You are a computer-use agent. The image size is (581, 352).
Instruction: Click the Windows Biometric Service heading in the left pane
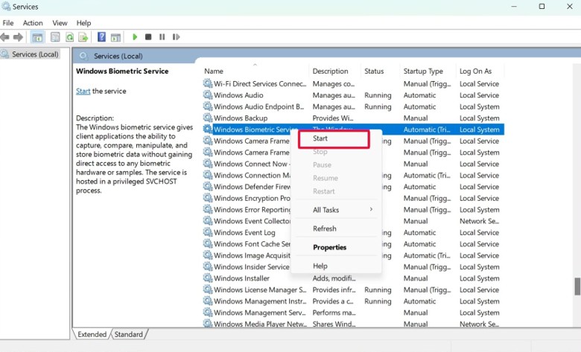click(122, 71)
